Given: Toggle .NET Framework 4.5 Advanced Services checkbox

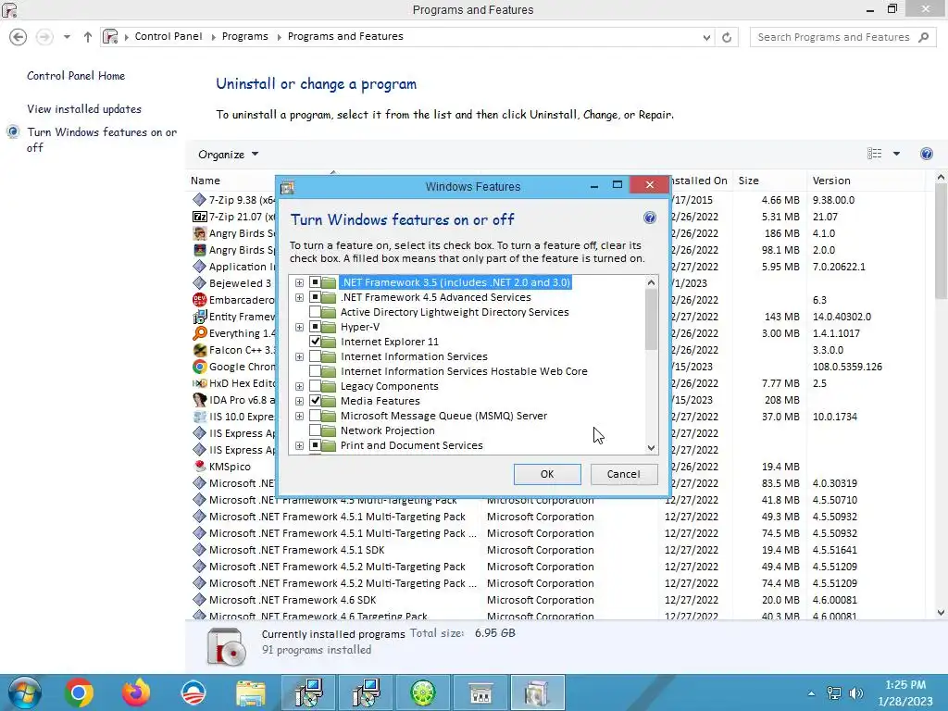Looking at the screenshot, I should click(x=315, y=297).
